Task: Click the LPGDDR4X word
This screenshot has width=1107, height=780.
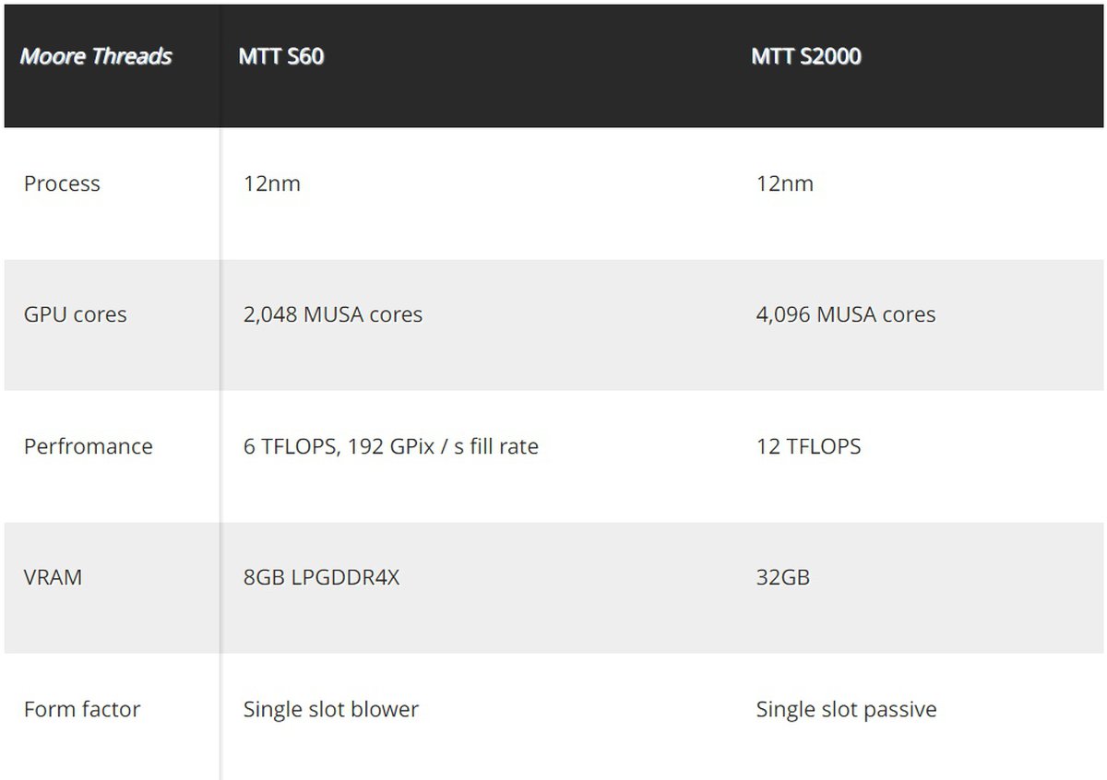Action: pos(343,578)
